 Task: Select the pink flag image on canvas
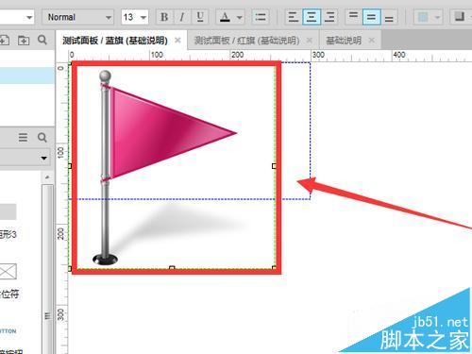click(x=172, y=166)
